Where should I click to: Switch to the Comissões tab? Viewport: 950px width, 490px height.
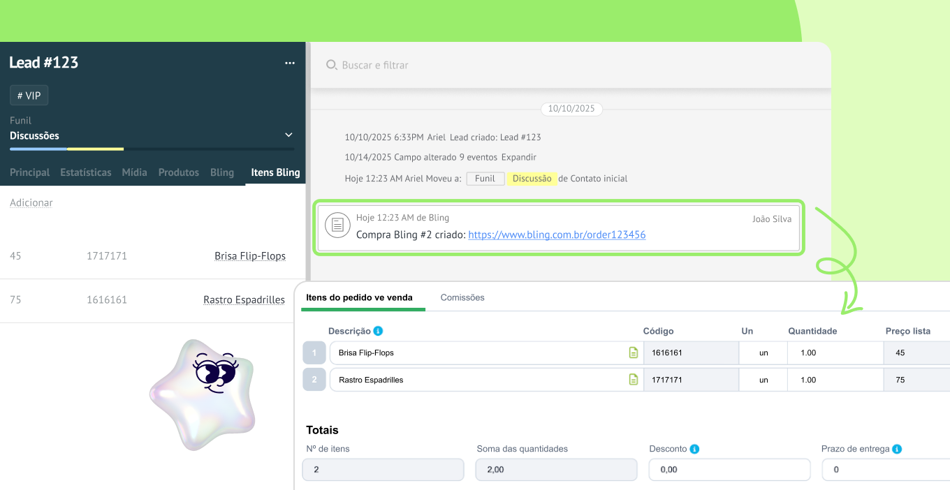click(462, 297)
